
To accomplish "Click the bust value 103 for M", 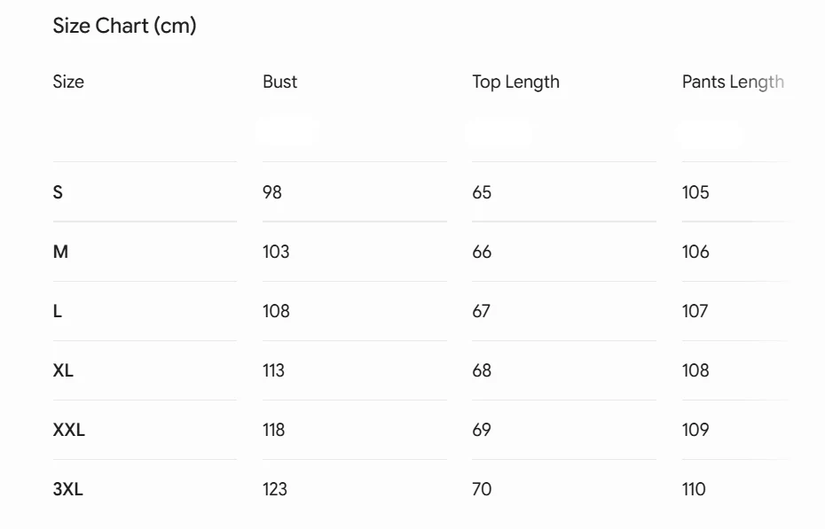I will pos(276,252).
